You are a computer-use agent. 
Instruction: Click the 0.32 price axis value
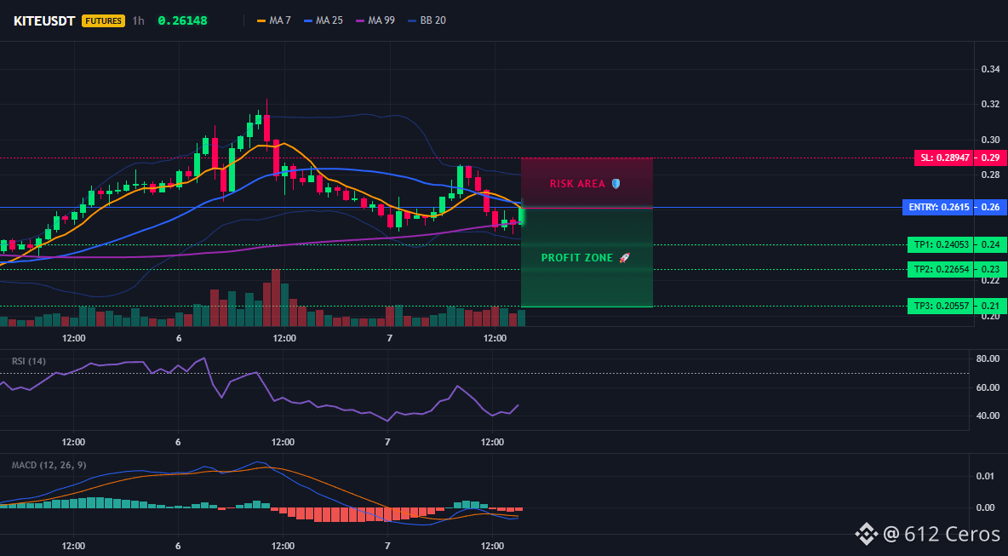(x=991, y=104)
